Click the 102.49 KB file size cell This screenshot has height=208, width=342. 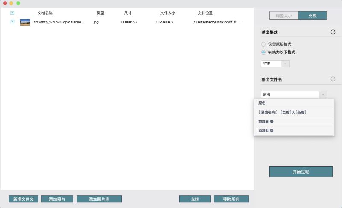(164, 22)
